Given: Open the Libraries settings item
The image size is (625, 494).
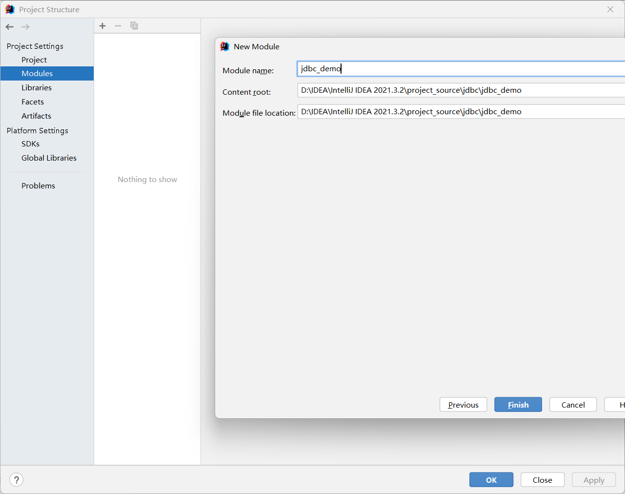Looking at the screenshot, I should click(37, 87).
